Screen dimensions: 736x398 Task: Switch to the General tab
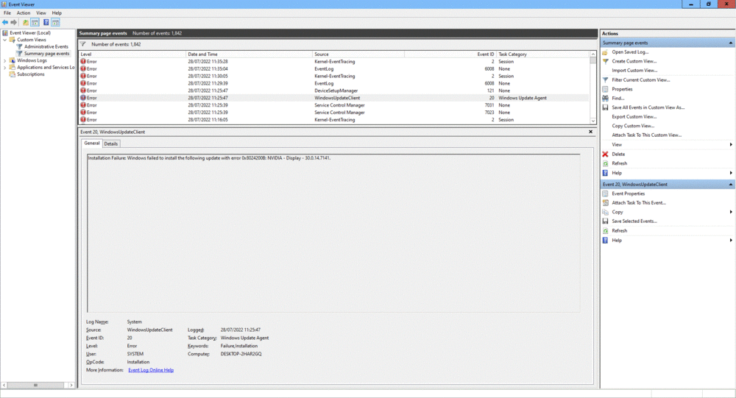click(x=92, y=143)
